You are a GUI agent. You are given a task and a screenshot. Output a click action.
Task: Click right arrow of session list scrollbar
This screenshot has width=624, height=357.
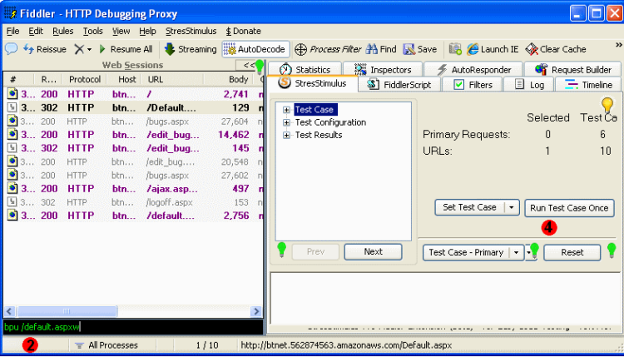256,311
